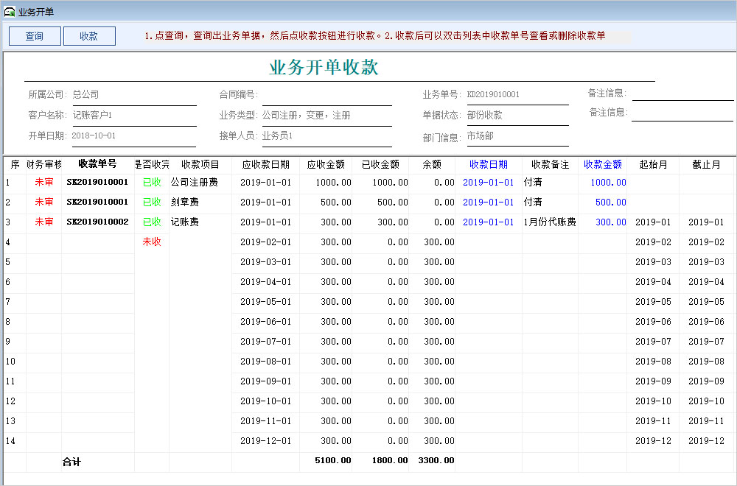Viewport: 737px width, 486px height.
Task: Click the 业务开单 window title icon
Action: (10, 12)
